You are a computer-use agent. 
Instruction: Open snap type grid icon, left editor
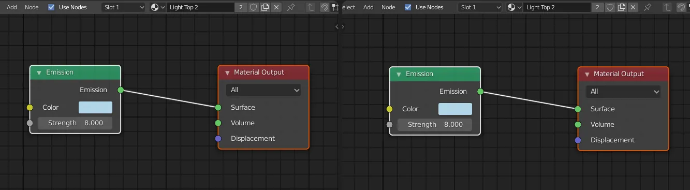(335, 7)
